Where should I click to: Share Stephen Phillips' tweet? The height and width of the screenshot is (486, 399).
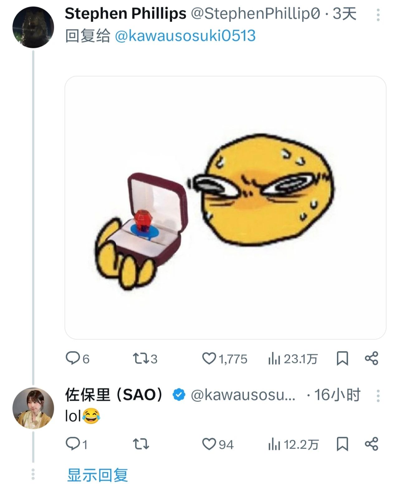point(371,358)
